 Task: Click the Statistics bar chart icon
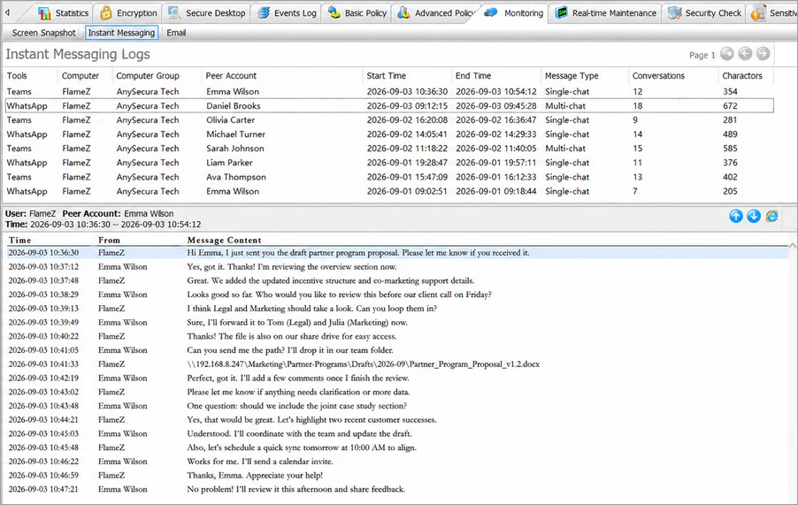[x=44, y=12]
